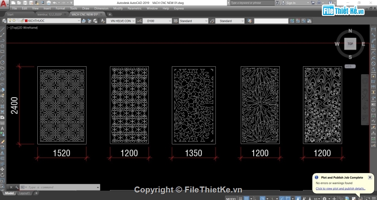Viewport: 377px width, 200px height.
Task: Toggle Snap mode in status bar
Action: click(x=246, y=198)
